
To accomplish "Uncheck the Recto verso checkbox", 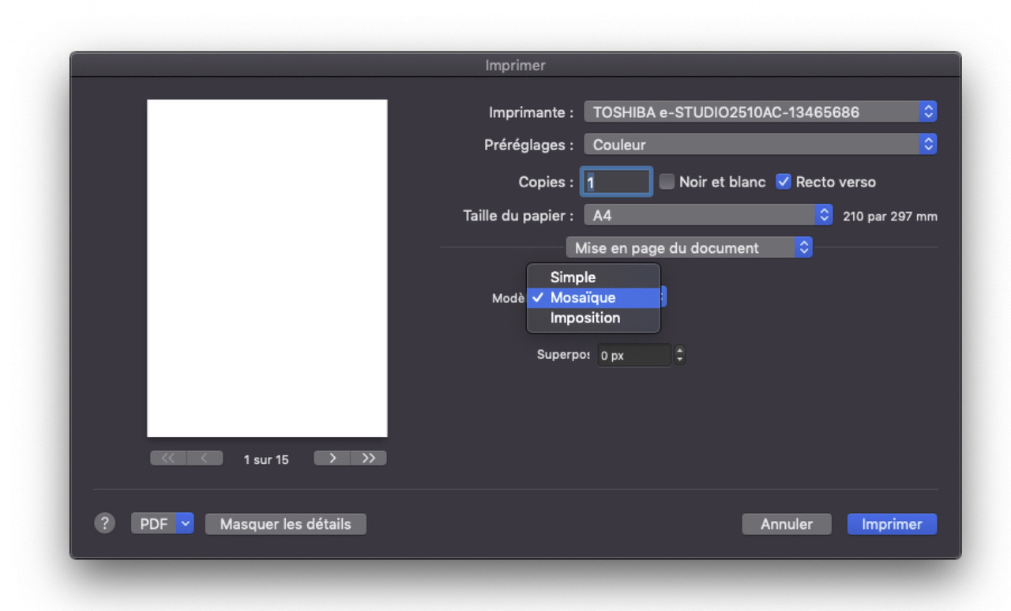I will click(x=784, y=182).
